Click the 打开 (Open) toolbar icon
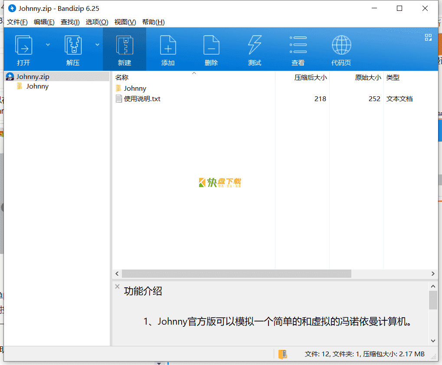Screen dimensions: 442x365 point(23,45)
